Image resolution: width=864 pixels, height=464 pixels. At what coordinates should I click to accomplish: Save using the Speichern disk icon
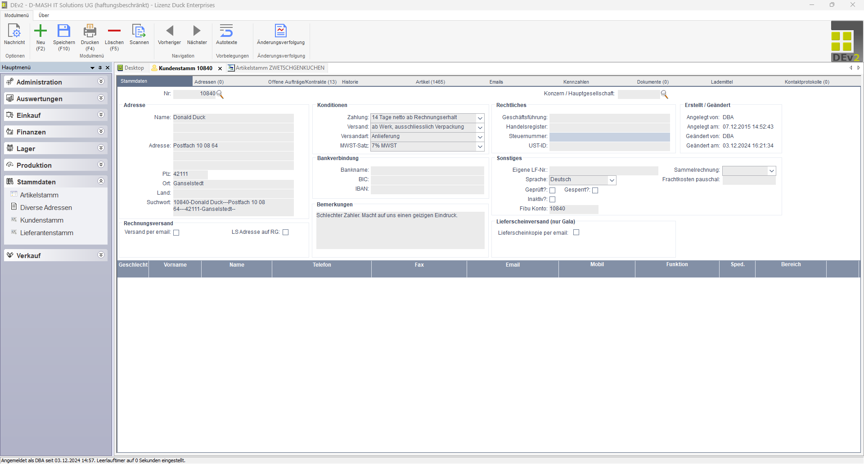(64, 31)
